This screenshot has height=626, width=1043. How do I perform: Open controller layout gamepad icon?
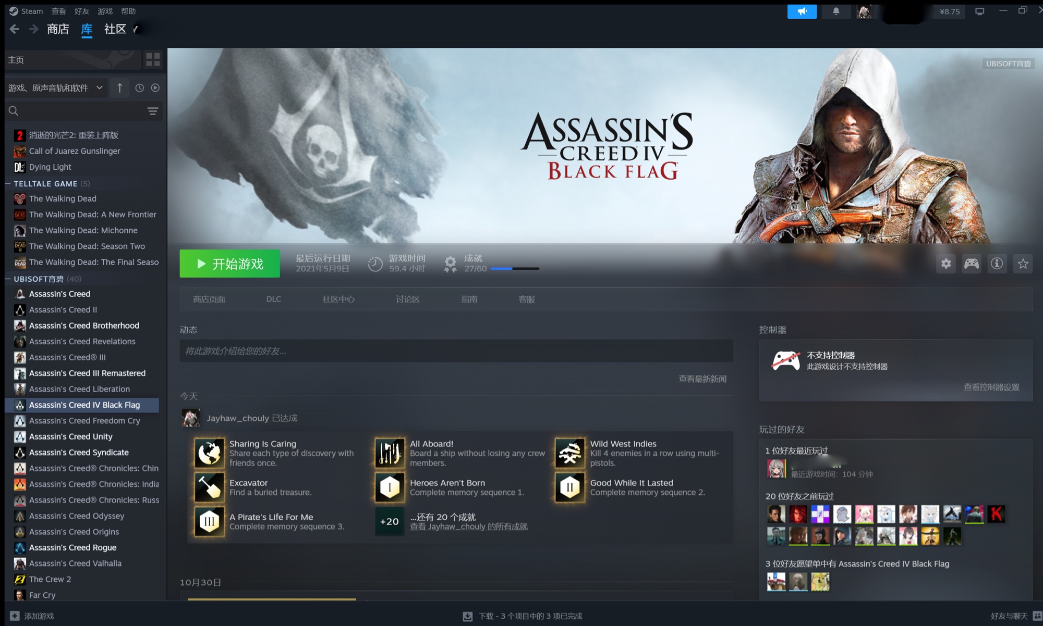point(972,264)
